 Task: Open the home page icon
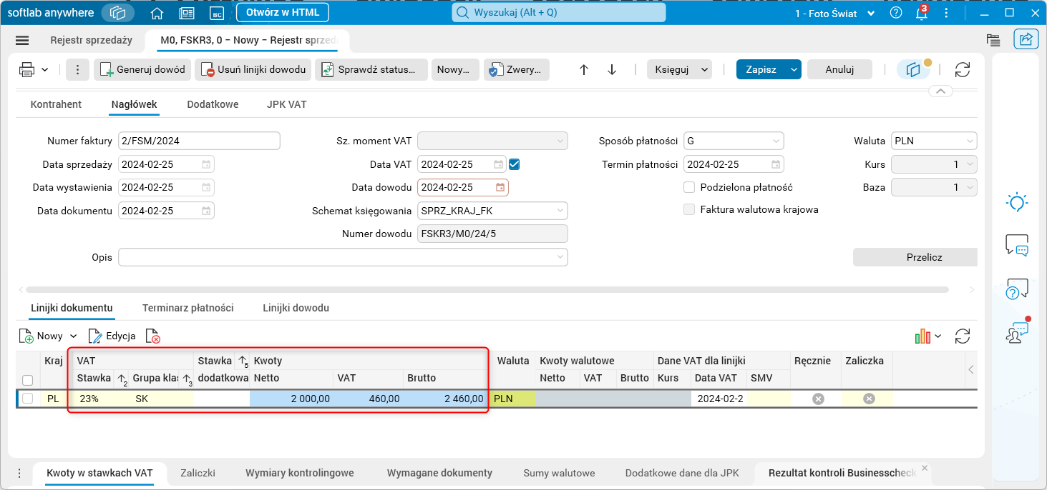point(157,13)
